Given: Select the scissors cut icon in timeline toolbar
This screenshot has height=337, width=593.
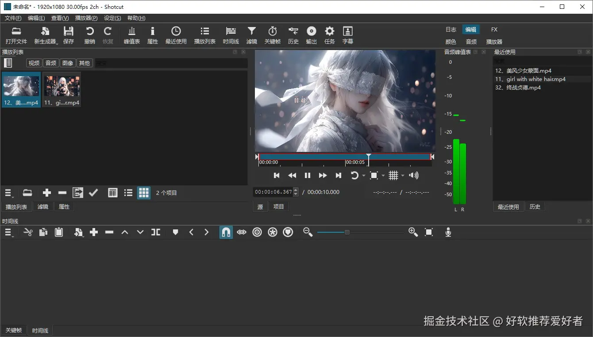Looking at the screenshot, I should pos(28,232).
